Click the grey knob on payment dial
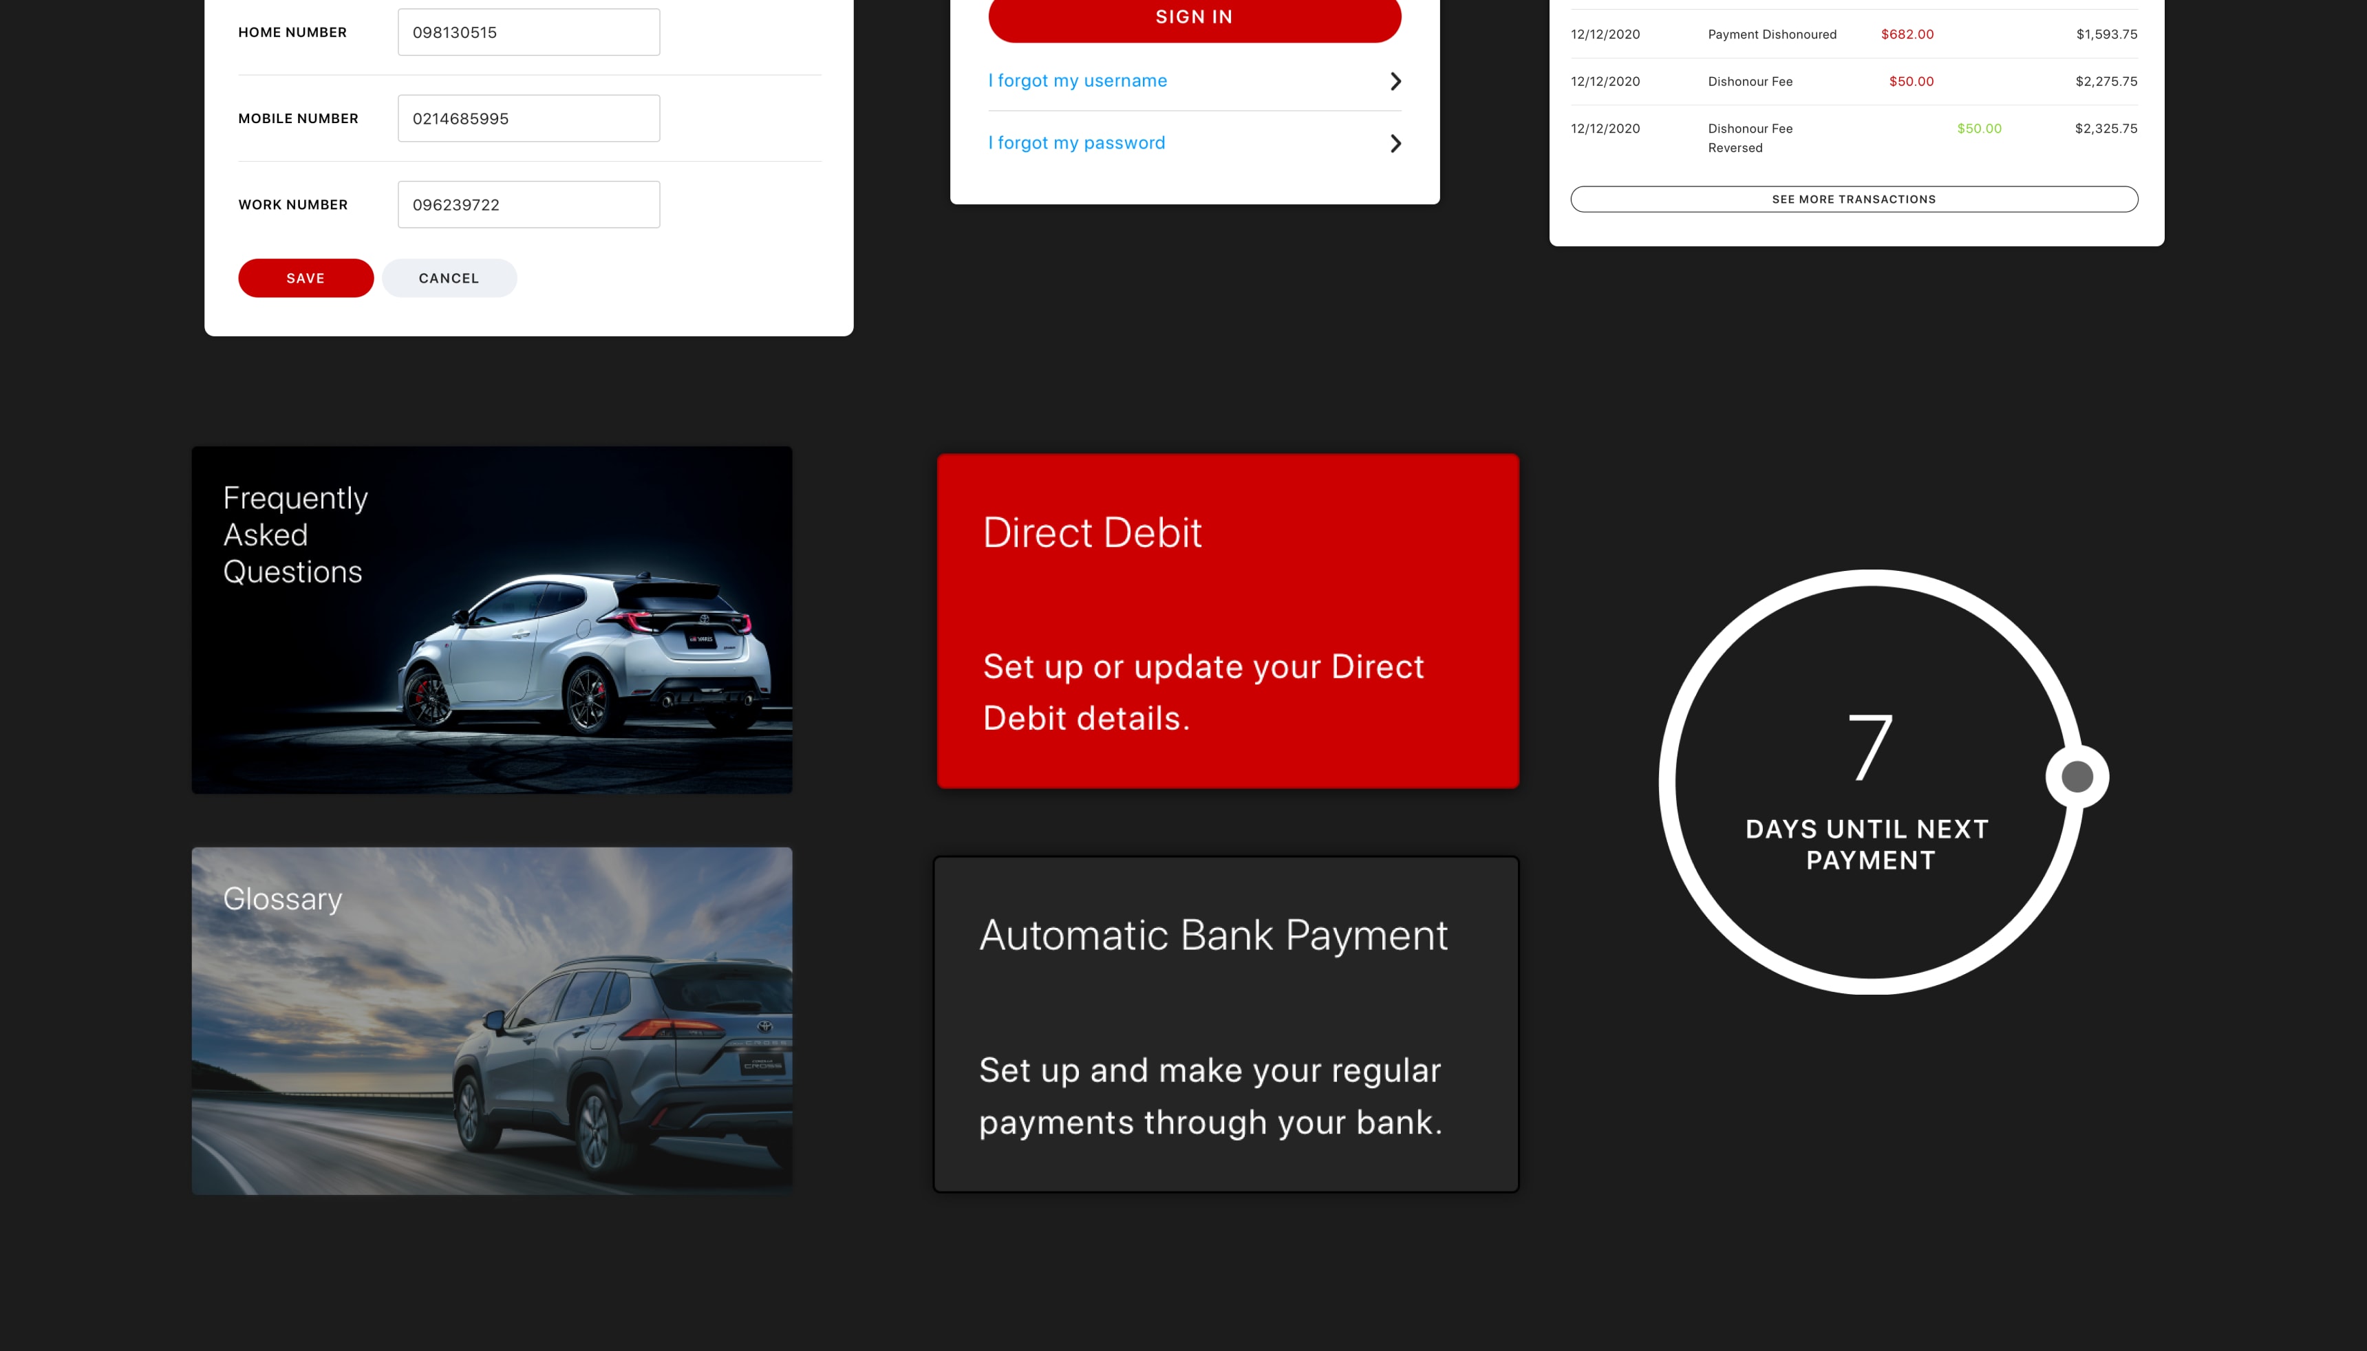The image size is (2367, 1351). tap(2077, 777)
